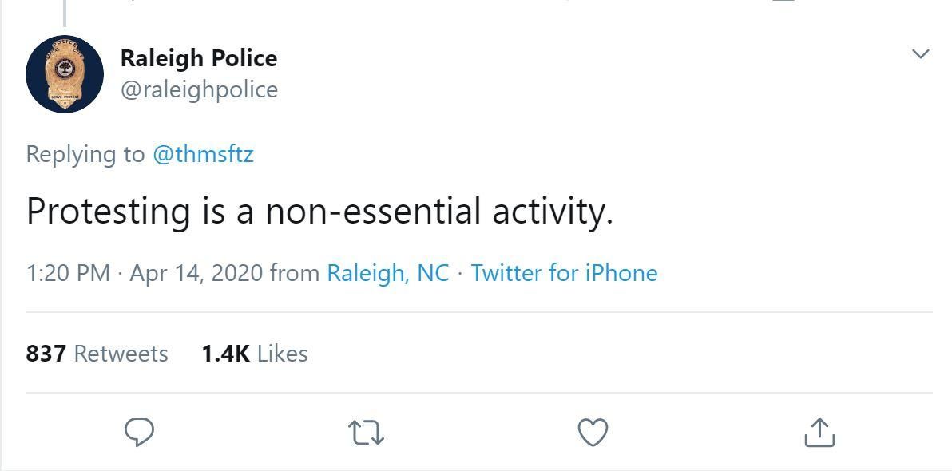View the 837 retweet count number

(x=46, y=354)
